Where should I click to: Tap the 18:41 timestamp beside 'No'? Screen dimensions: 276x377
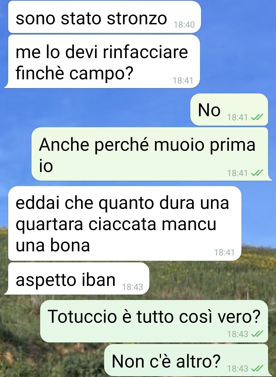(x=237, y=117)
